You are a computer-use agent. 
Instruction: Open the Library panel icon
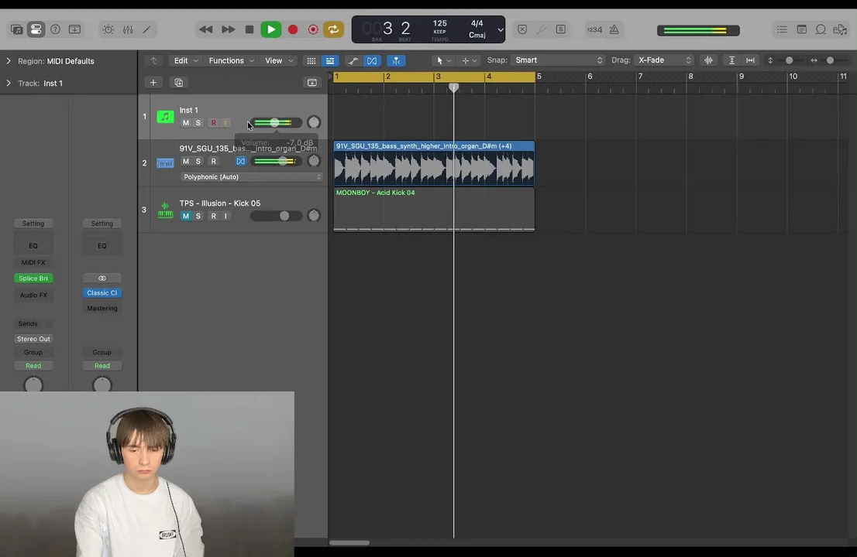pyautogui.click(x=16, y=29)
